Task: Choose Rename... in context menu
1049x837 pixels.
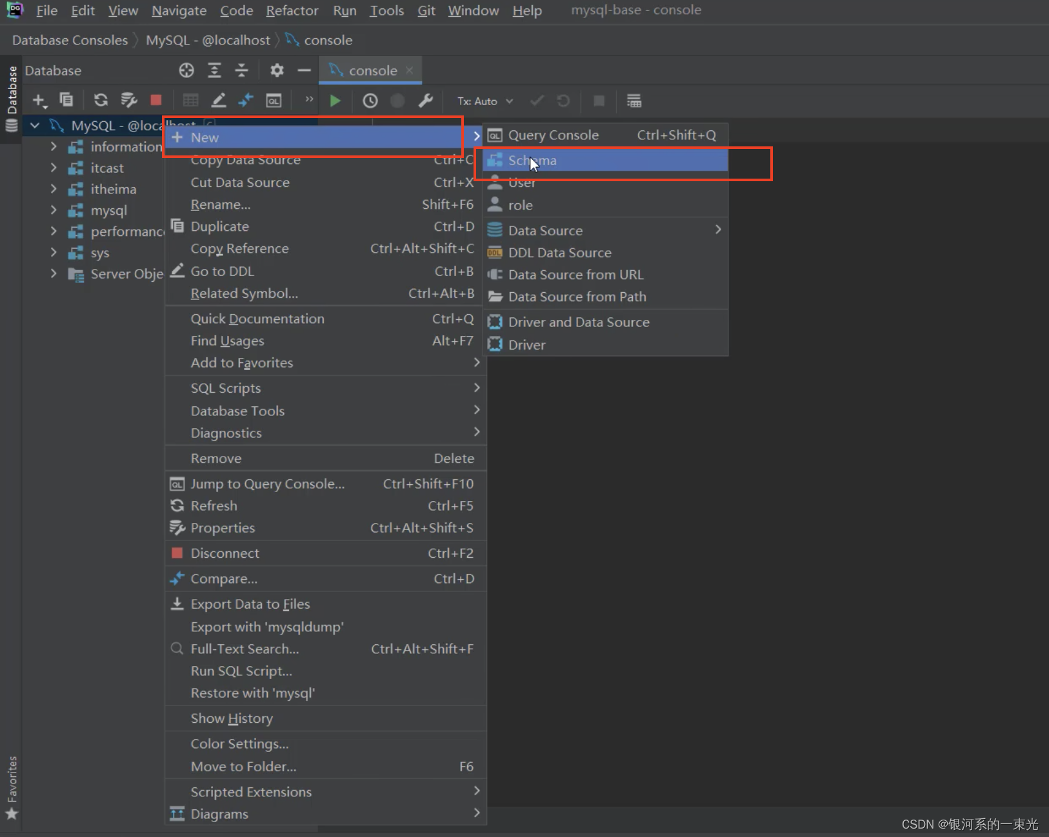Action: 326,204
